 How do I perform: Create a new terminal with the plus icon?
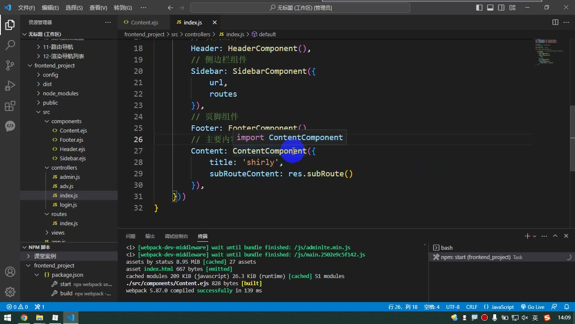pos(527,236)
